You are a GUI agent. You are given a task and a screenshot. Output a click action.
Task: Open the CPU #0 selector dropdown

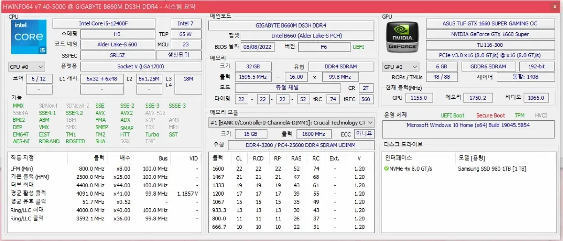coord(27,67)
